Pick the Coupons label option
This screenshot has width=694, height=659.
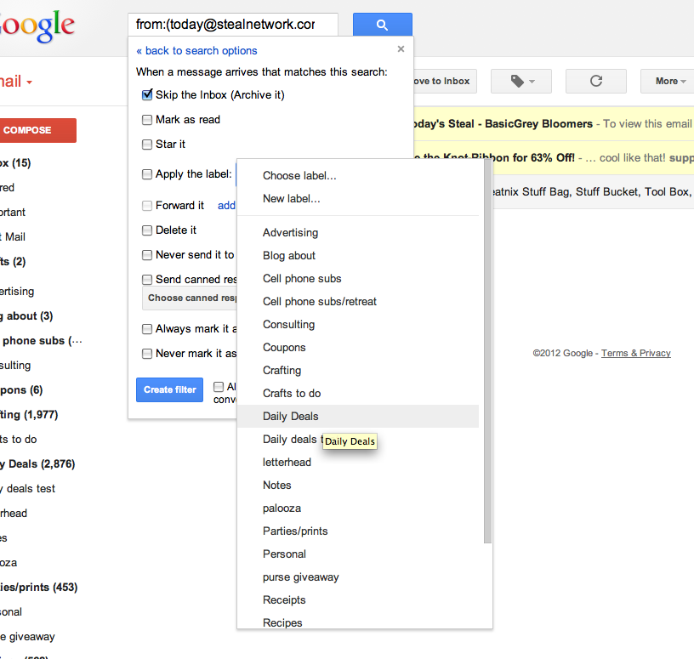click(x=284, y=348)
